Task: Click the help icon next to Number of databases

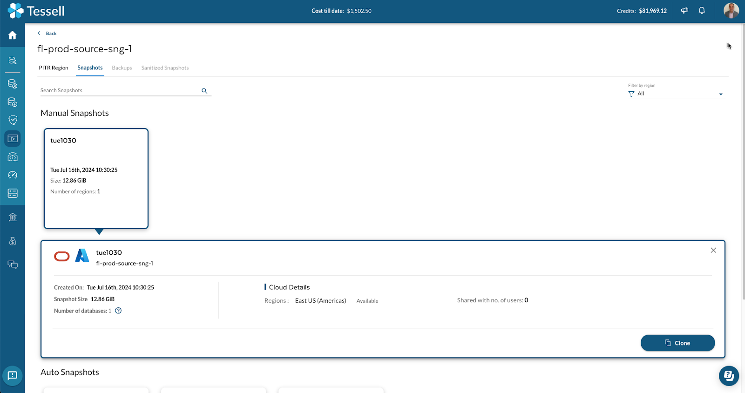Action: point(118,311)
